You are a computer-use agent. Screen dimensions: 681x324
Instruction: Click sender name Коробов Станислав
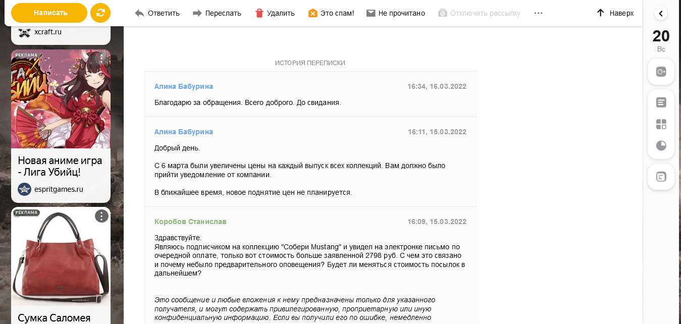click(x=190, y=222)
